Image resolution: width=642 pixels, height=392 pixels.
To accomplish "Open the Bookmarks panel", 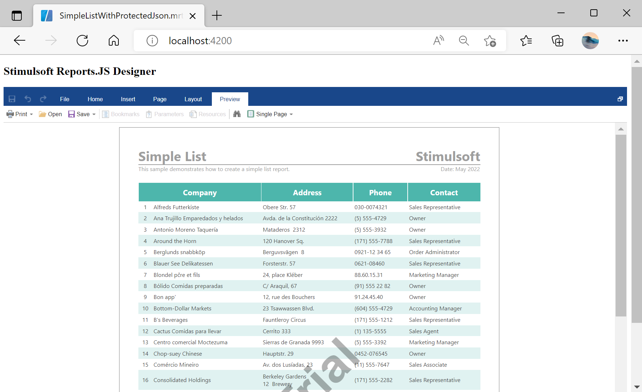I will [x=121, y=114].
